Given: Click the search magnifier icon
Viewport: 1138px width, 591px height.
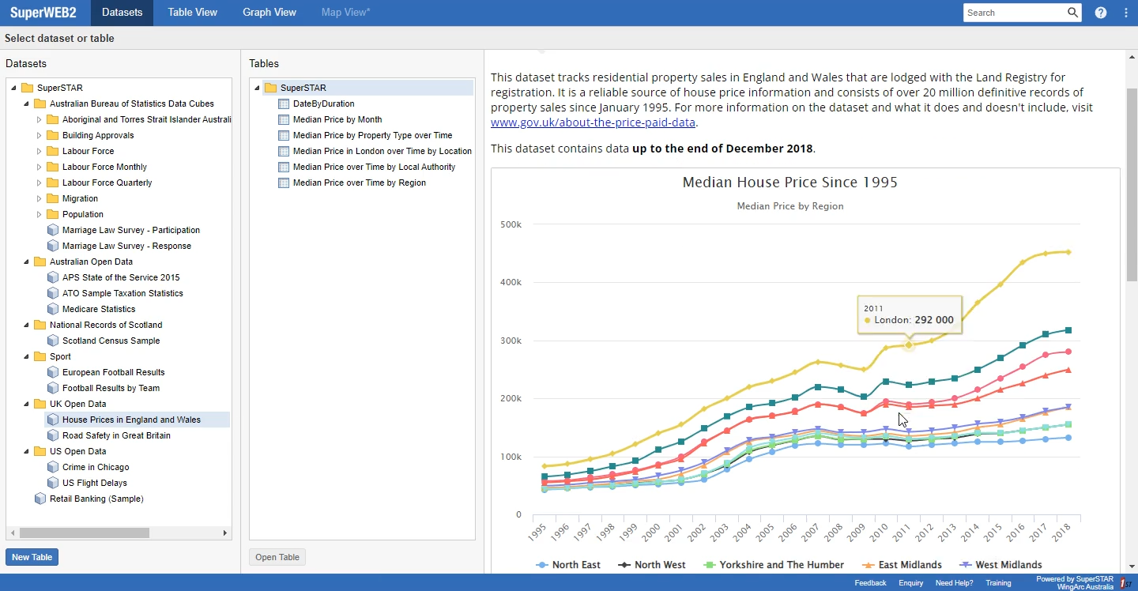Looking at the screenshot, I should 1072,13.
